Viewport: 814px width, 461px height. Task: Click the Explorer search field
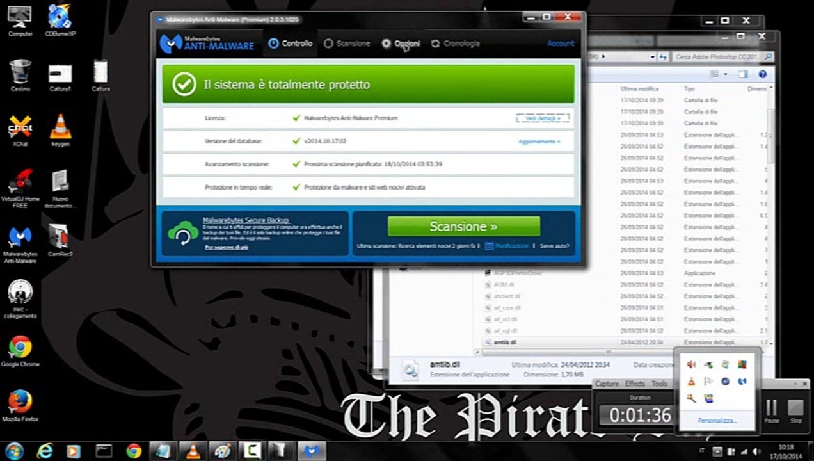(723, 57)
